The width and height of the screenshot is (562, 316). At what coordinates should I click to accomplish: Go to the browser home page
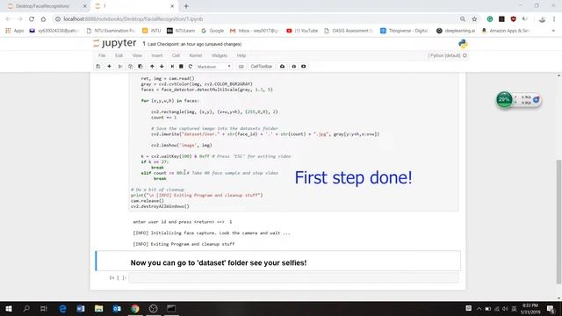43,19
